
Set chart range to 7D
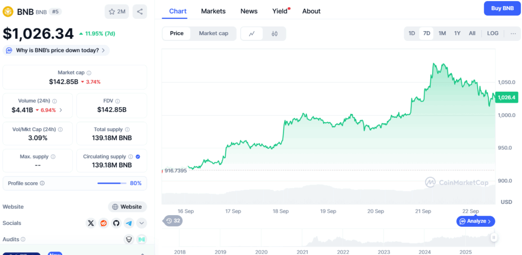[x=427, y=33]
